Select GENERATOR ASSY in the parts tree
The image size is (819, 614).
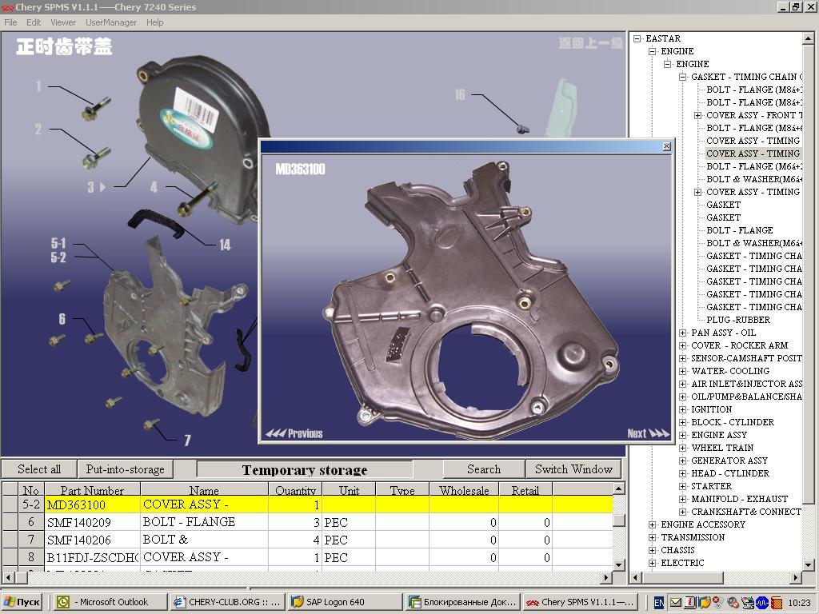[729, 460]
